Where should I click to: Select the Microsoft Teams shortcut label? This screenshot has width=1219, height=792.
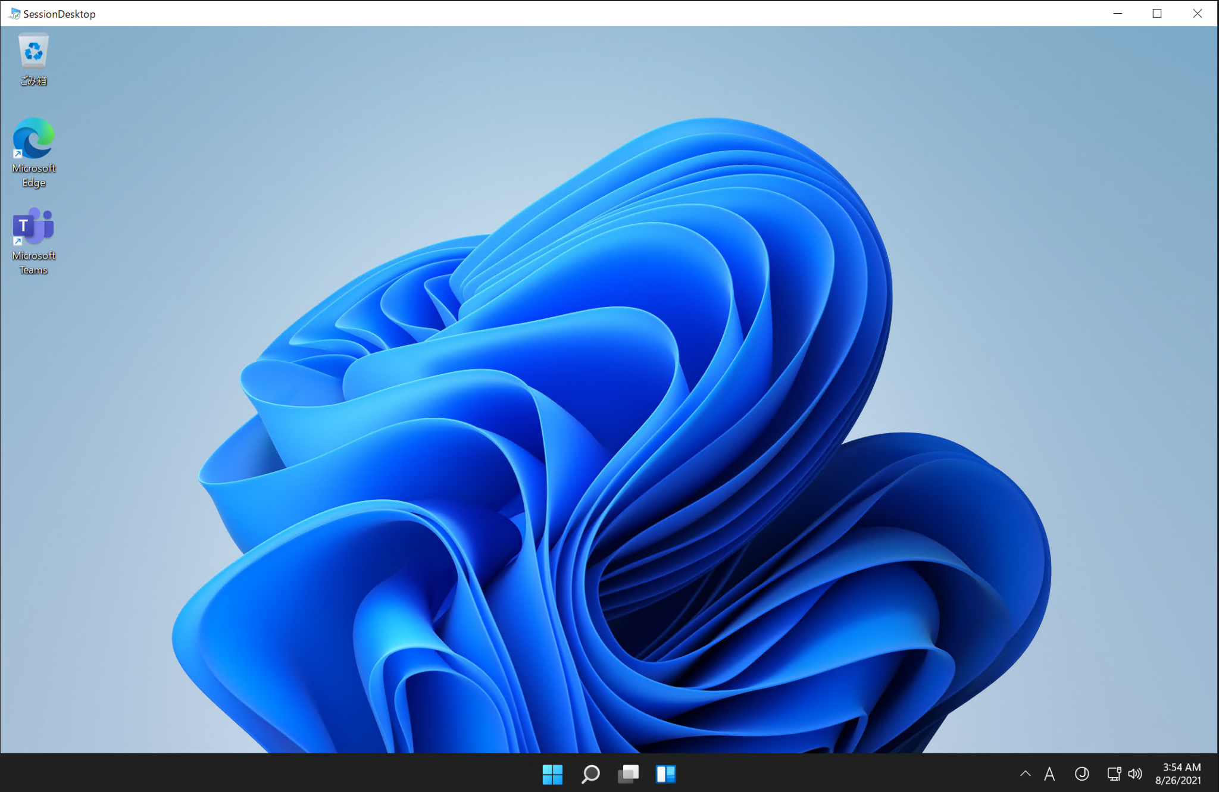pos(33,262)
